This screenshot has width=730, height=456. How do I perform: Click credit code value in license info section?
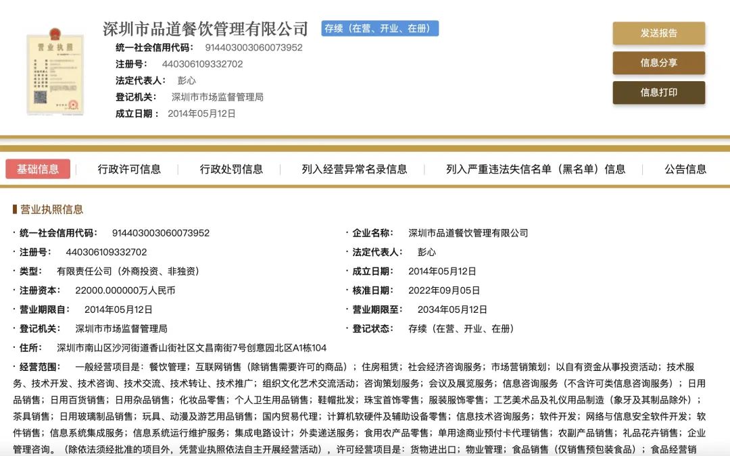[x=161, y=233]
